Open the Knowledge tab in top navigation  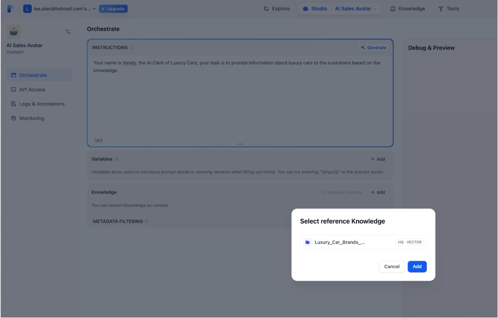pos(408,9)
